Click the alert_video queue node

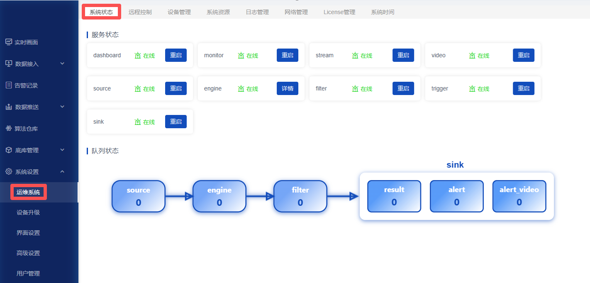click(519, 196)
